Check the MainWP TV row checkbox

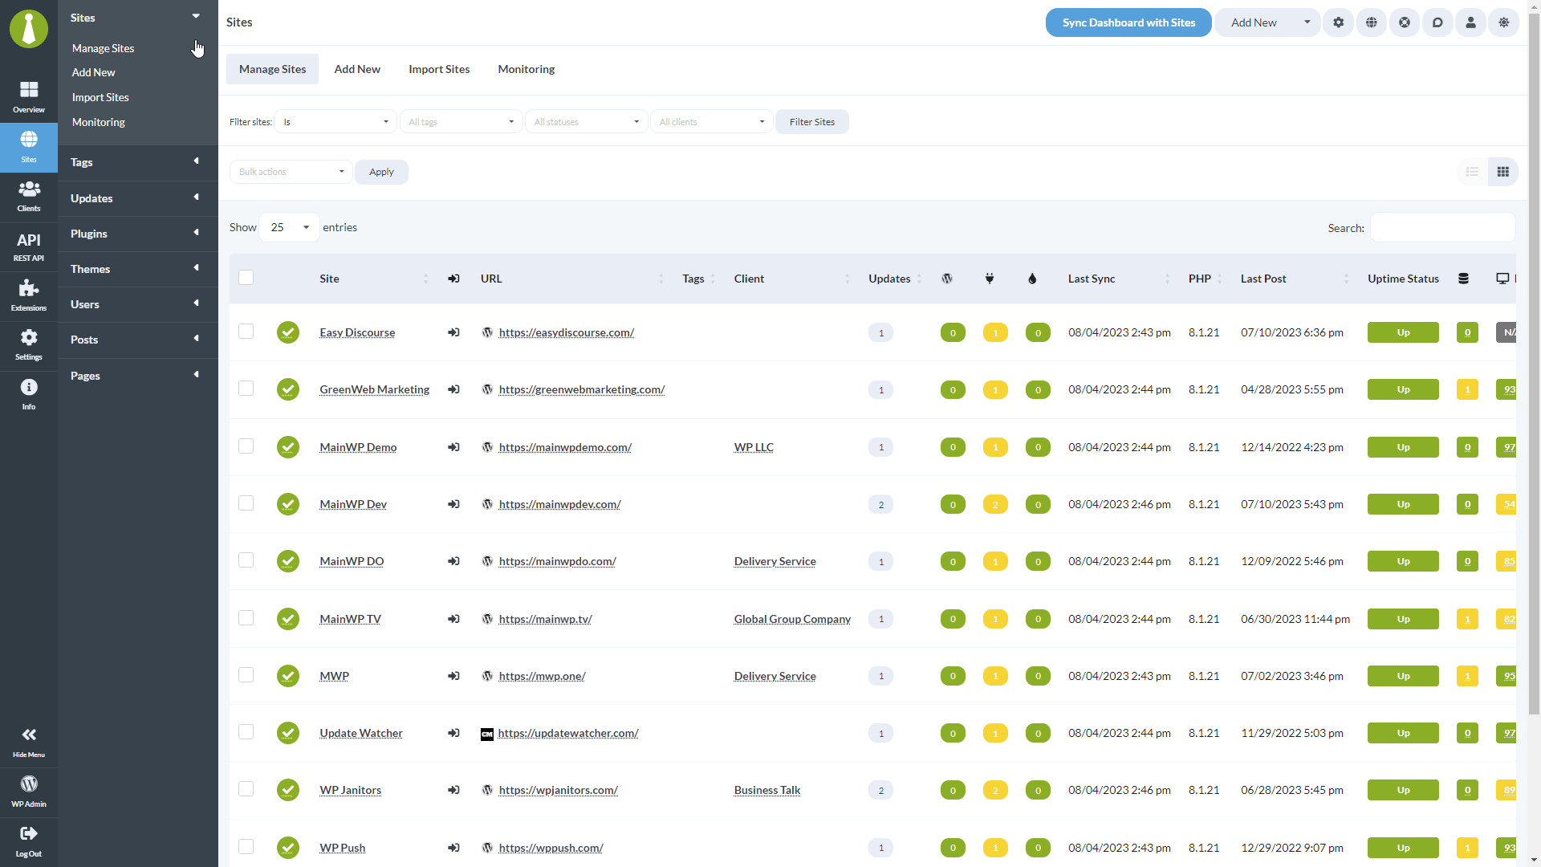click(x=246, y=618)
